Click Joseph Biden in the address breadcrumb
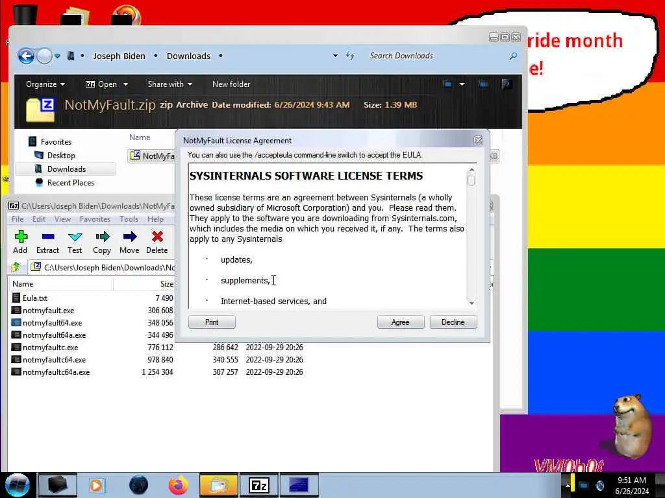This screenshot has width=665, height=498. click(119, 56)
